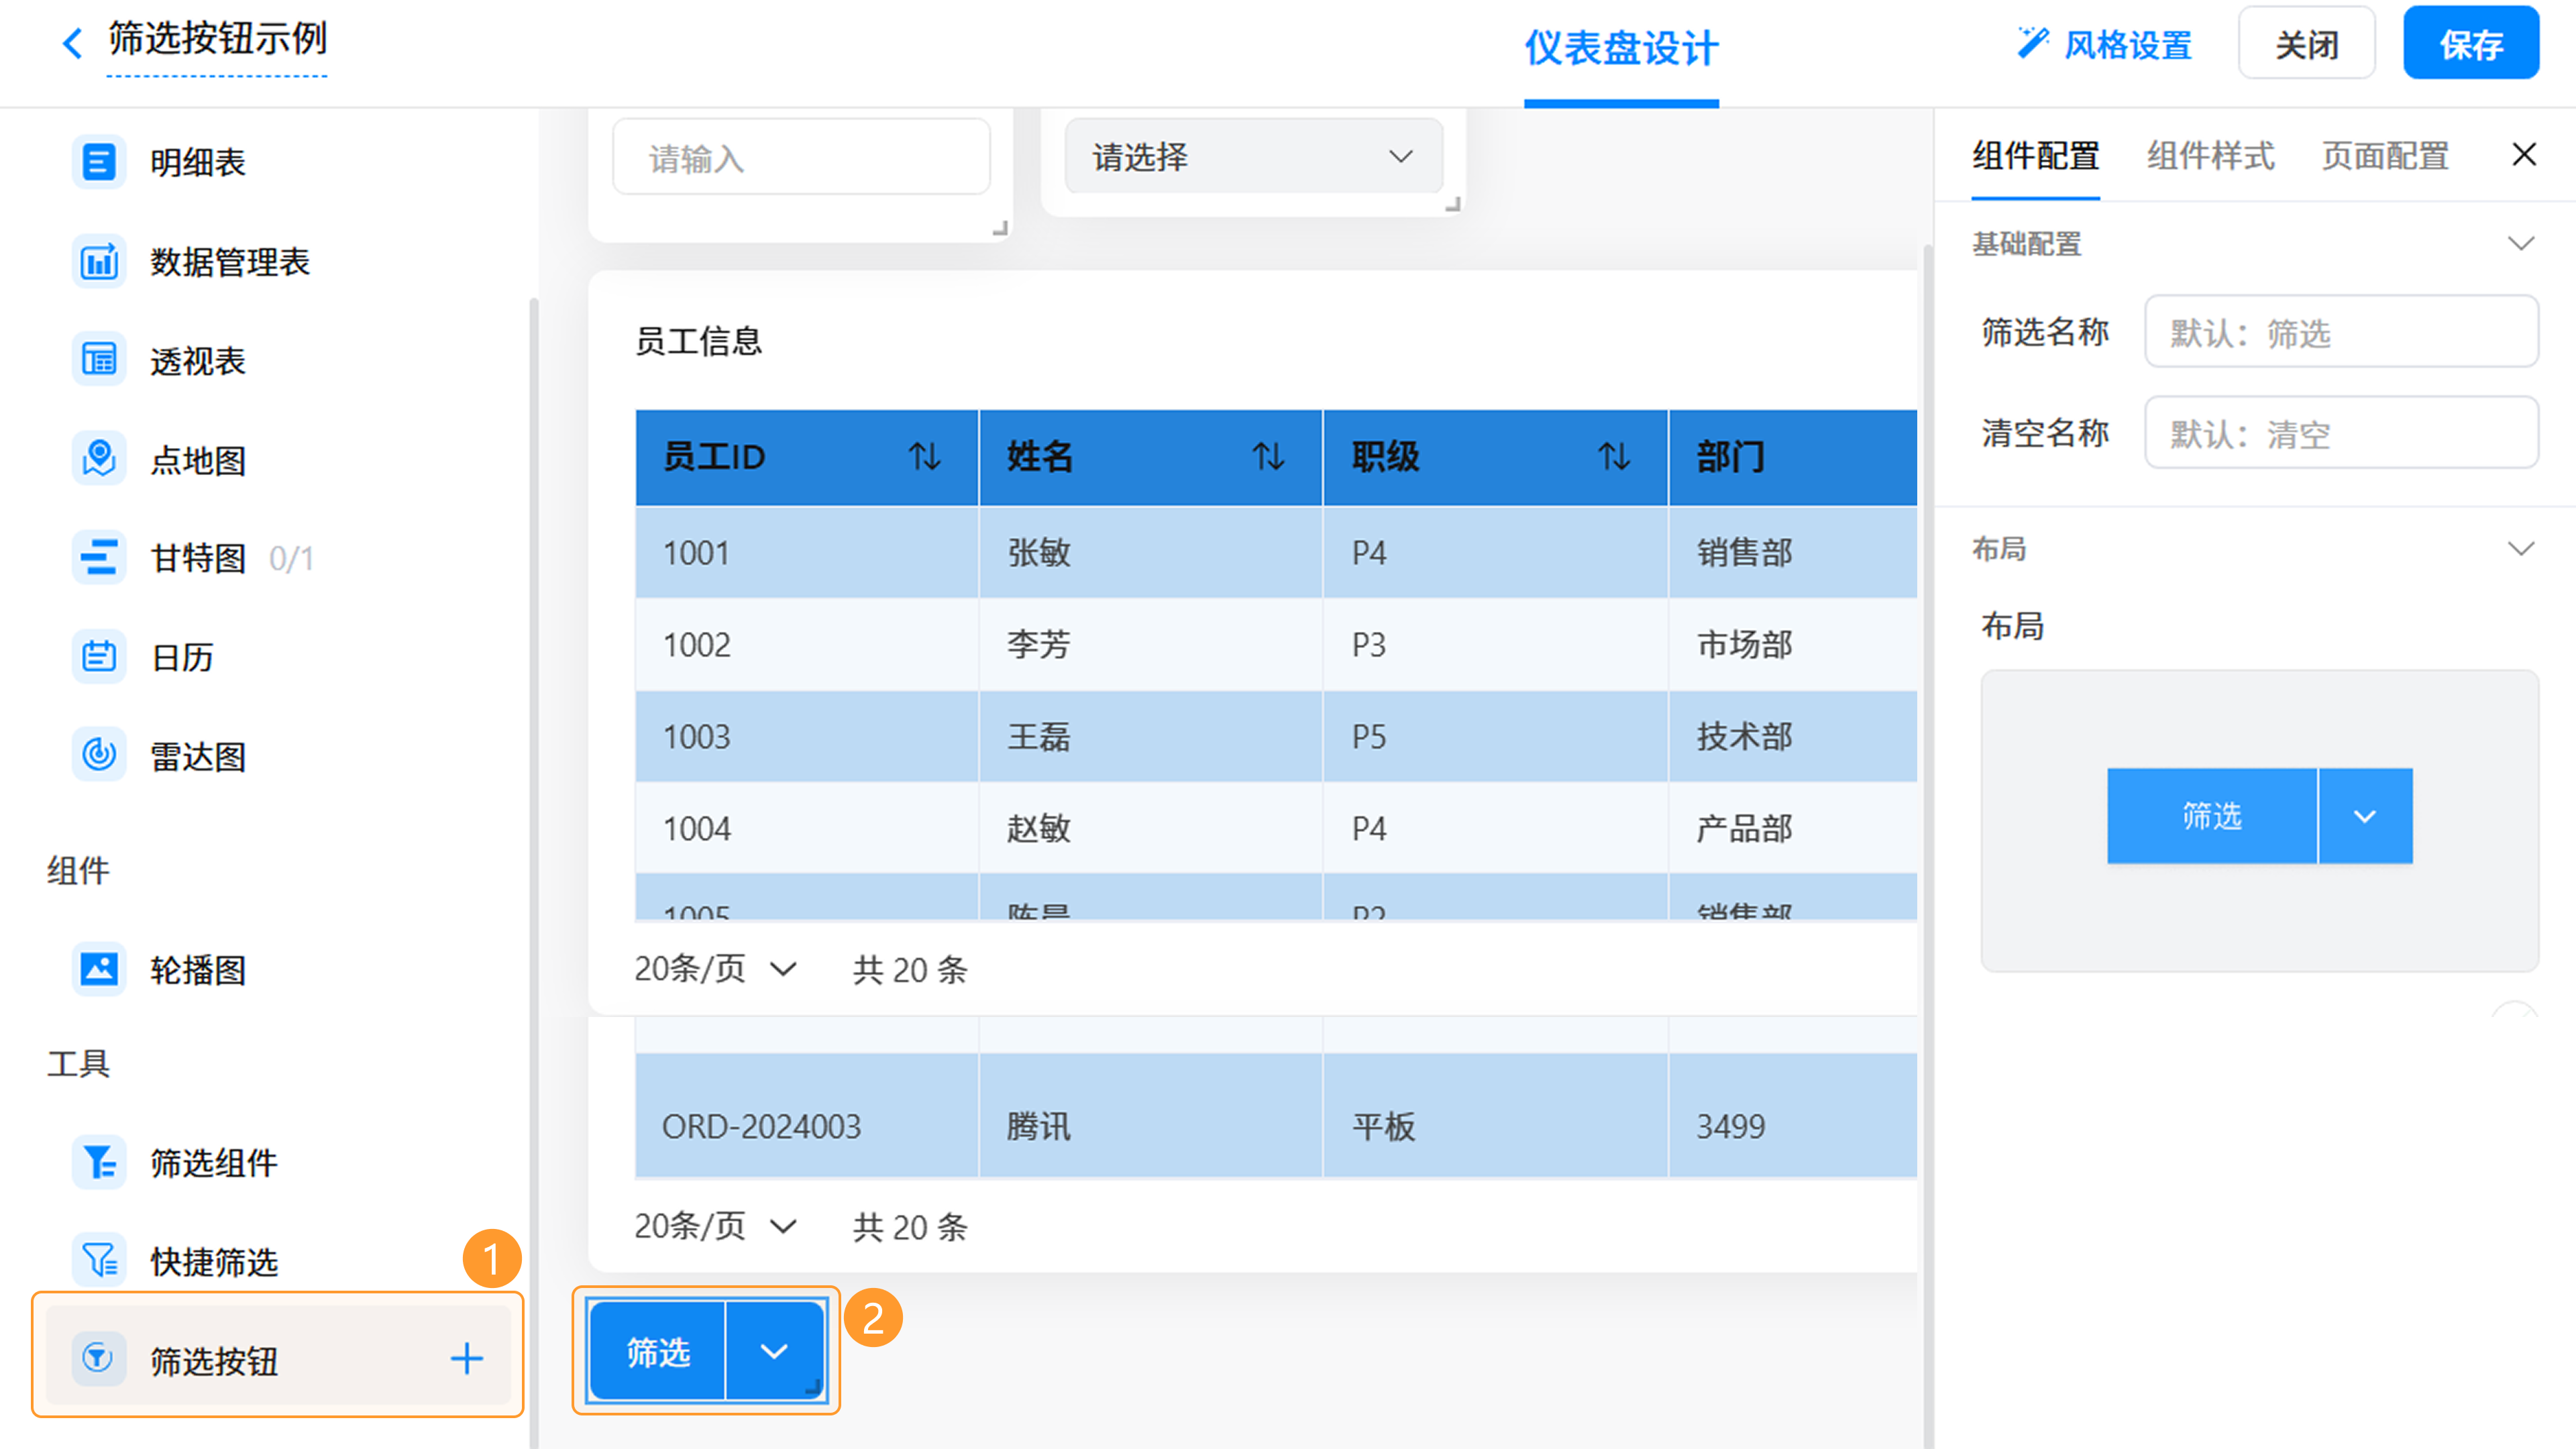
Task: Focus the 筛选名称 input field
Action: [x=2341, y=332]
